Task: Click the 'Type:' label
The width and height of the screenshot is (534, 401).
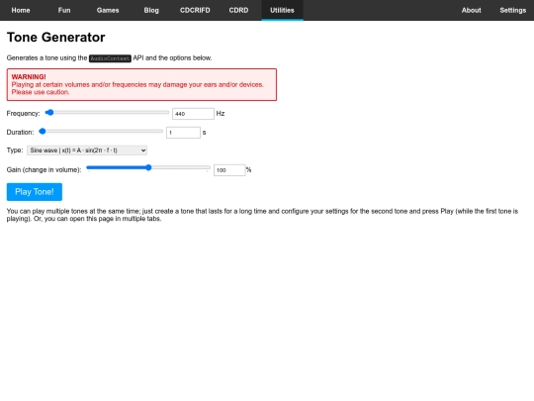Action: (x=15, y=150)
